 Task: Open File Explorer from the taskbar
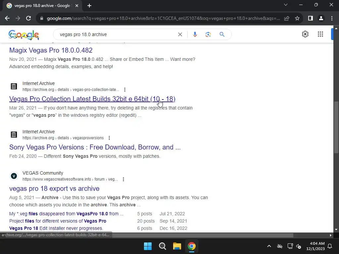click(177, 246)
